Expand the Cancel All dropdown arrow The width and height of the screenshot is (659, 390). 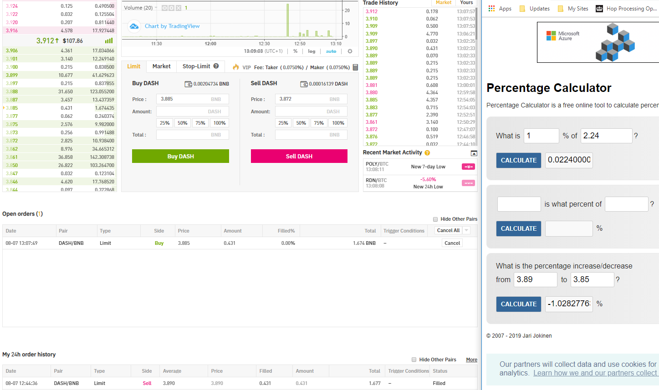[x=466, y=231]
